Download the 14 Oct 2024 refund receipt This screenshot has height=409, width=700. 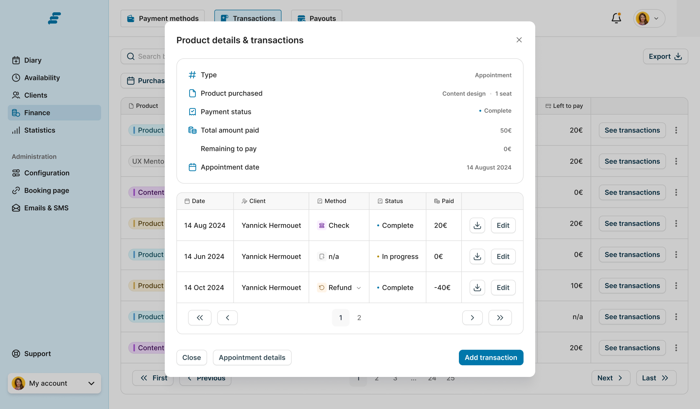point(477,288)
